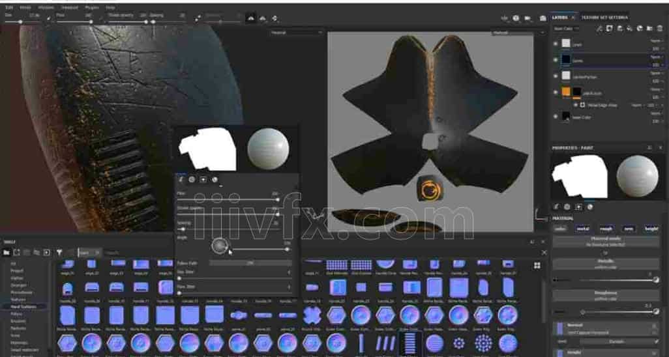Open the Base Color channel dropdown in Layers
The width and height of the screenshot is (669, 357).
[566, 29]
